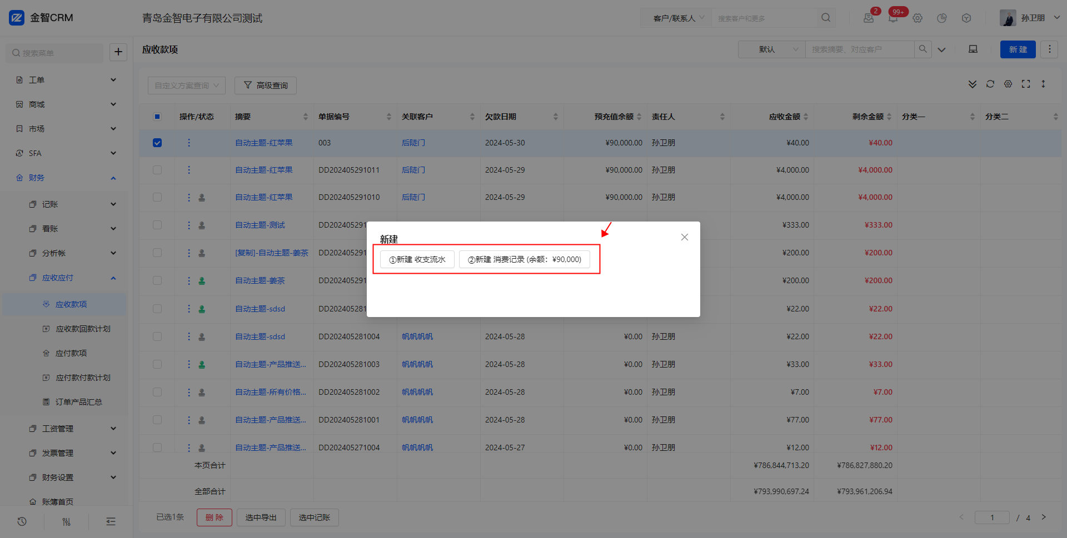Open the settings gear in top bar
This screenshot has width=1067, height=538.
coord(918,18)
